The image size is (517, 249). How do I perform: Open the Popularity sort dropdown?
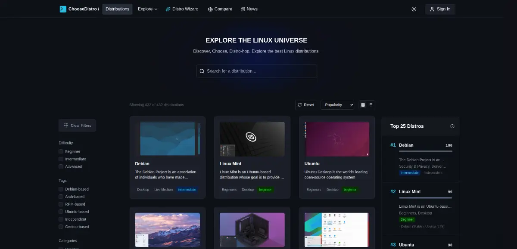point(337,105)
